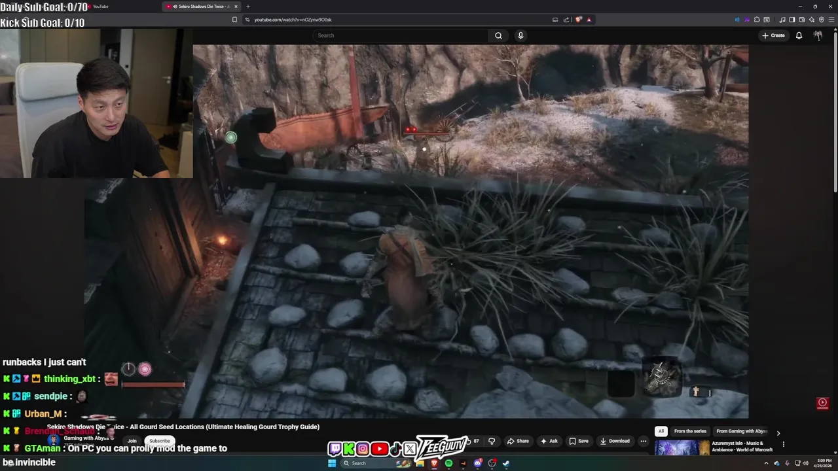This screenshot has height=471, width=838.
Task: Open the Leo AI sparkle icon
Action: 812,20
